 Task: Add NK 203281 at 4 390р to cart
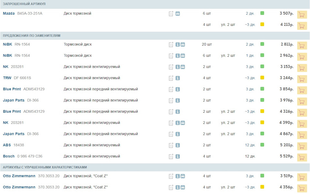click(302, 124)
